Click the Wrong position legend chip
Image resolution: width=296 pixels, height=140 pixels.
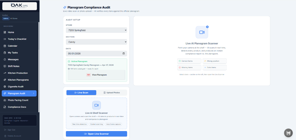pyautogui.click(x=215, y=61)
